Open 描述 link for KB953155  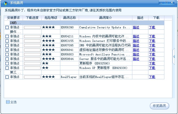coord(136,41)
